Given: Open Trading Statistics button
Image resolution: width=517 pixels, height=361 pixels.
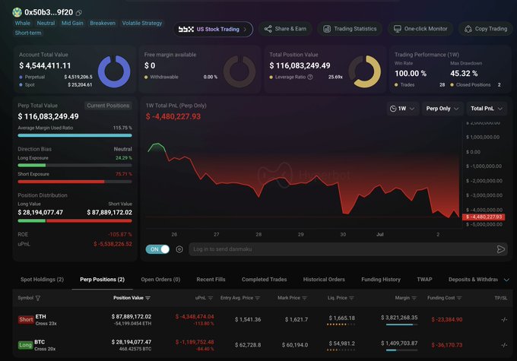Looking at the screenshot, I should pyautogui.click(x=350, y=29).
